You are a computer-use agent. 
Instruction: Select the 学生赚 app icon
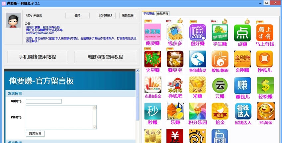[220, 33]
